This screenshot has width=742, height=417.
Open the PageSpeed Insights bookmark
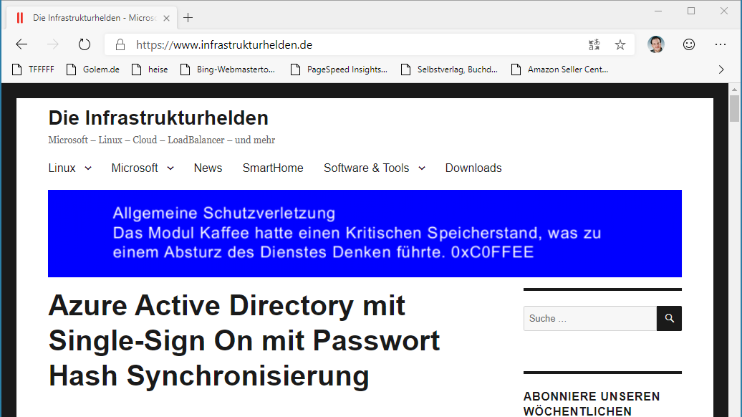click(x=339, y=69)
